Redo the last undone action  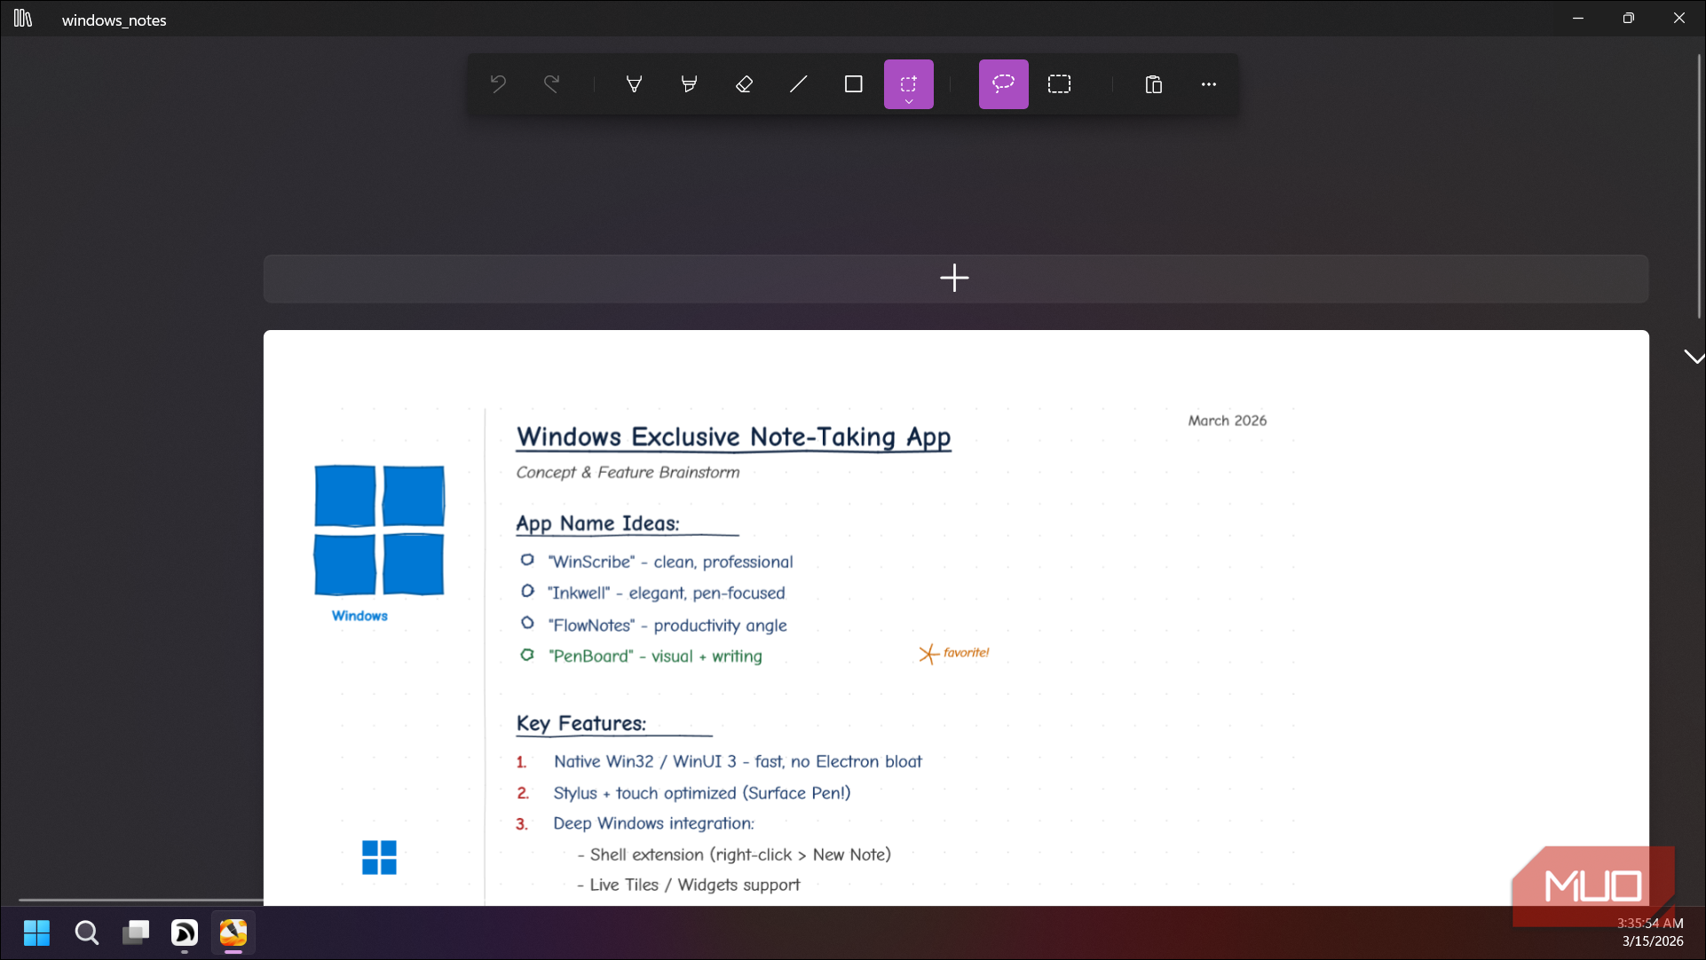click(x=552, y=84)
